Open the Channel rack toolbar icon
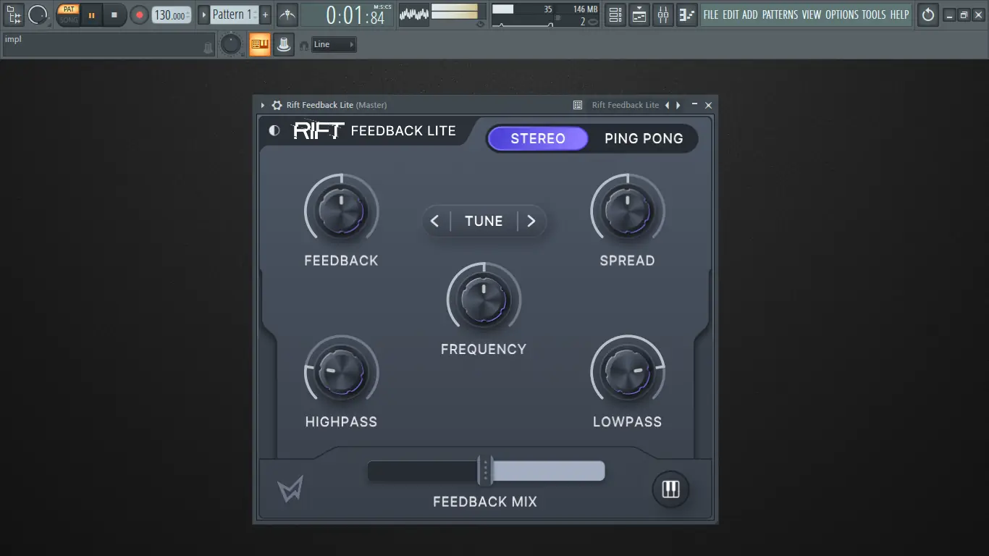 click(x=615, y=14)
